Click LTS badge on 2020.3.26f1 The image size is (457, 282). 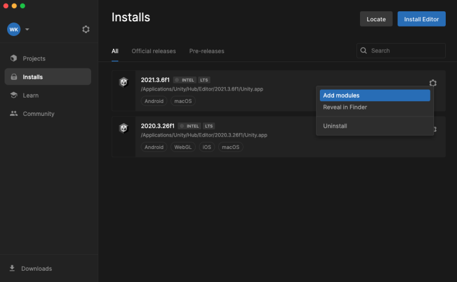click(209, 126)
